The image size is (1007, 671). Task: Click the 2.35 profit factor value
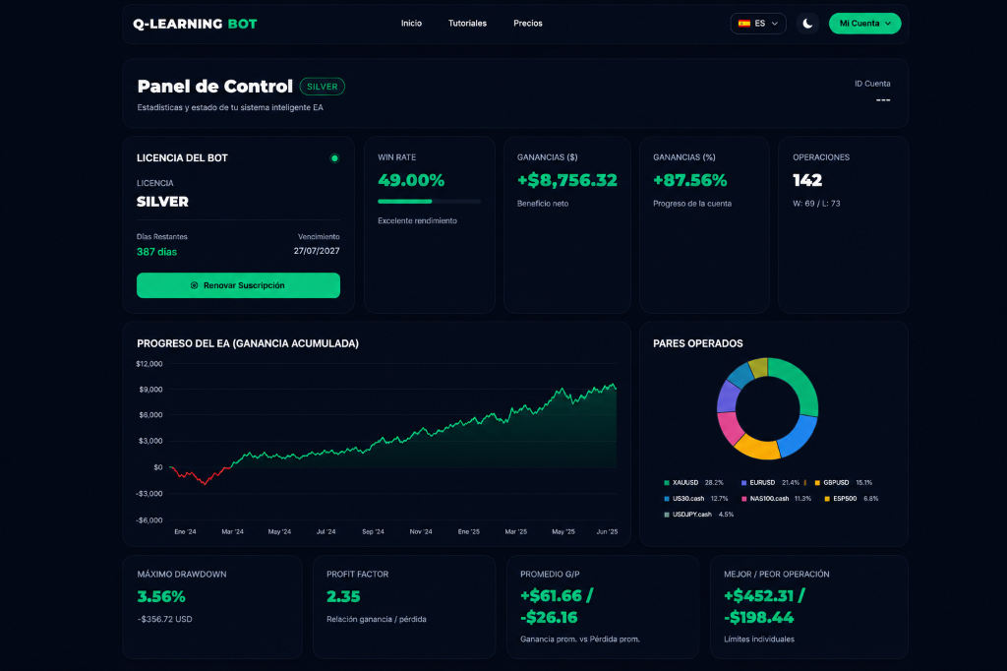(x=343, y=596)
